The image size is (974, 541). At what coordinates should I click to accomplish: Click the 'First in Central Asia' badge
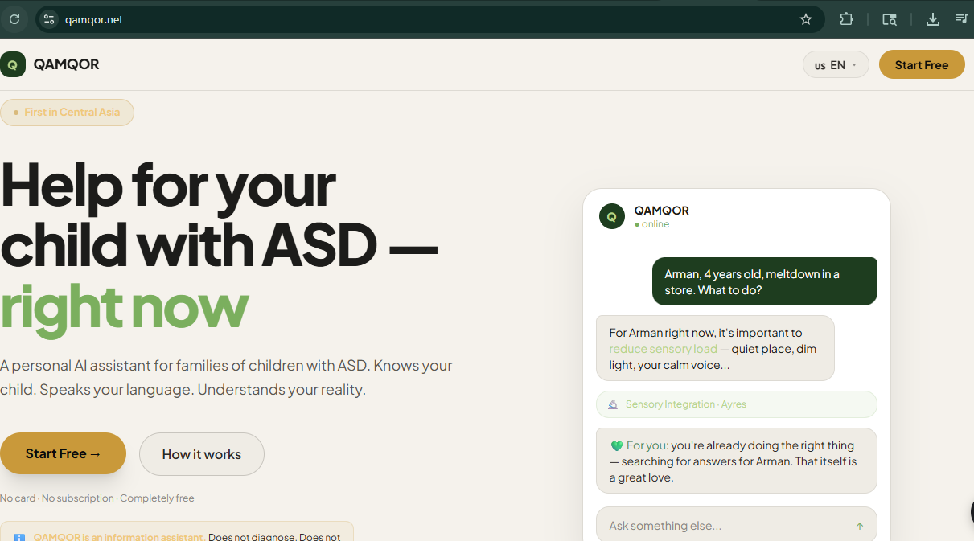click(67, 113)
